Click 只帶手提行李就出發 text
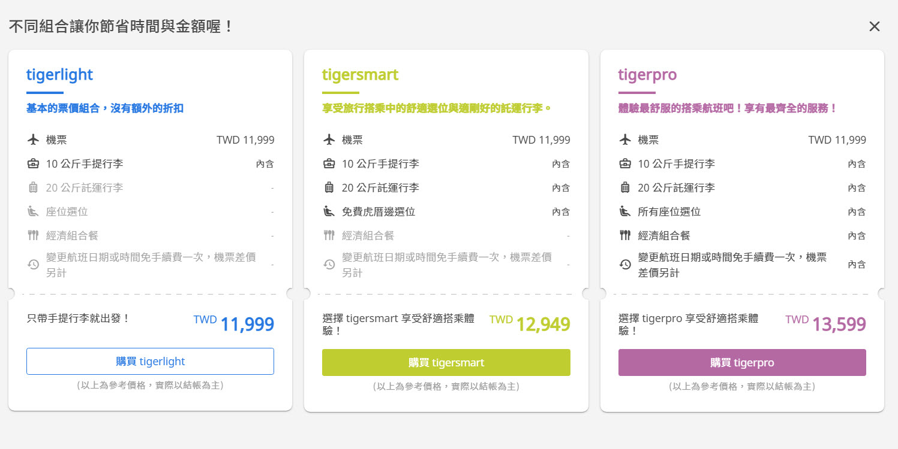898x449 pixels. pos(79,318)
